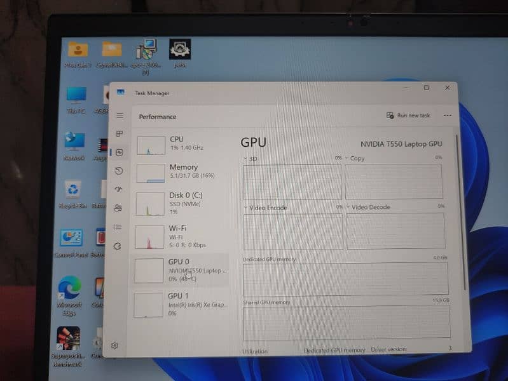Screen dimensions: 508x381
Task: Click the 3D engine utilization graph
Action: pos(292,182)
